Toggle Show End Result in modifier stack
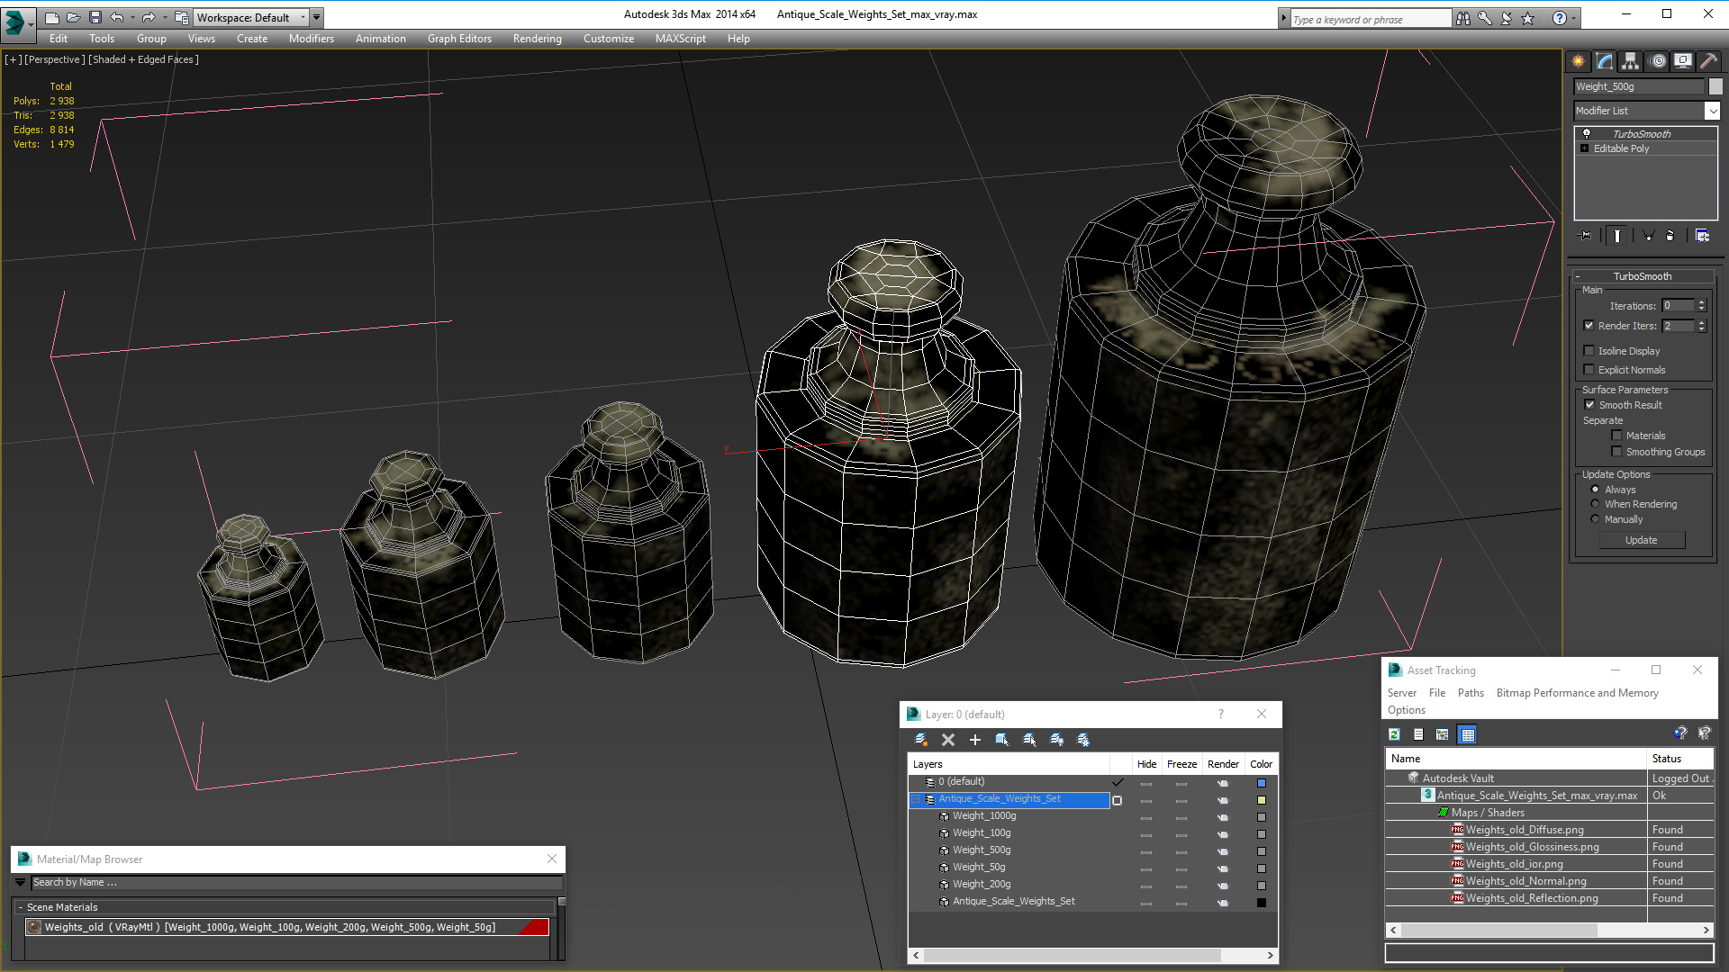This screenshot has height=972, width=1729. click(x=1617, y=235)
